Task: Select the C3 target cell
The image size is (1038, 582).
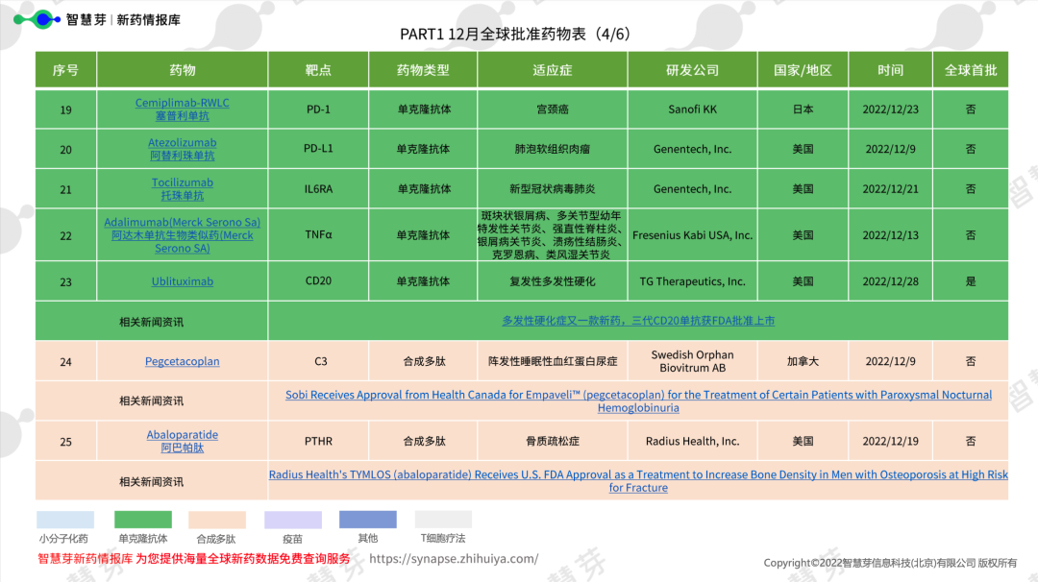Action: (318, 361)
